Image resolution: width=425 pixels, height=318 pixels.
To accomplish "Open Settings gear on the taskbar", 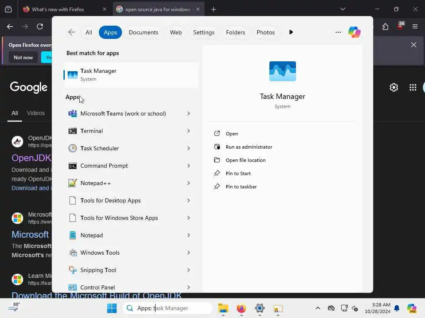I will (259, 308).
